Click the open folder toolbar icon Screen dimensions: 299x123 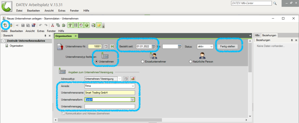(x=11, y=25)
